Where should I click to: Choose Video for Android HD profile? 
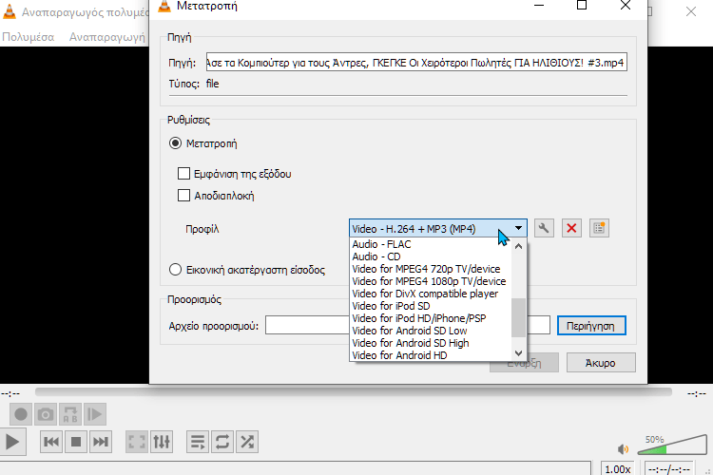click(x=431, y=355)
